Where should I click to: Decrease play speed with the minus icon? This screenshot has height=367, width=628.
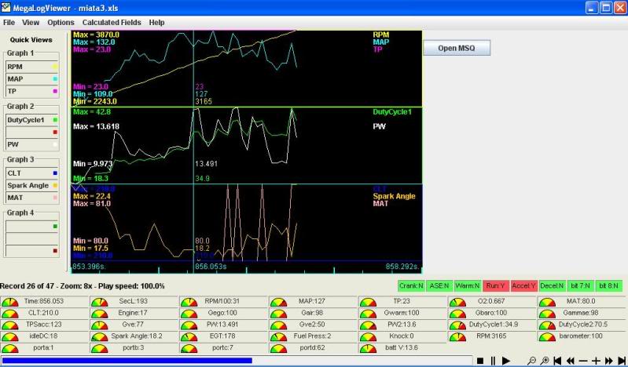[582, 361]
